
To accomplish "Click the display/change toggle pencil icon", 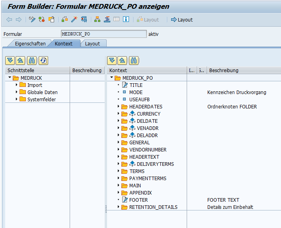I will click(32, 20).
